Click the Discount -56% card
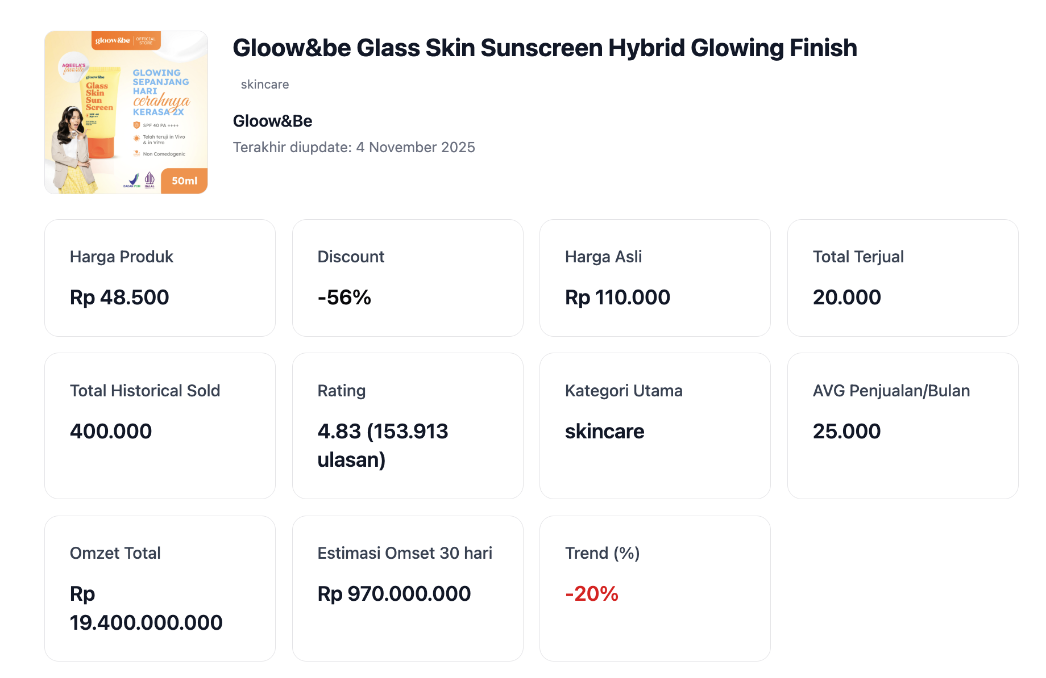The width and height of the screenshot is (1046, 678). coord(408,278)
